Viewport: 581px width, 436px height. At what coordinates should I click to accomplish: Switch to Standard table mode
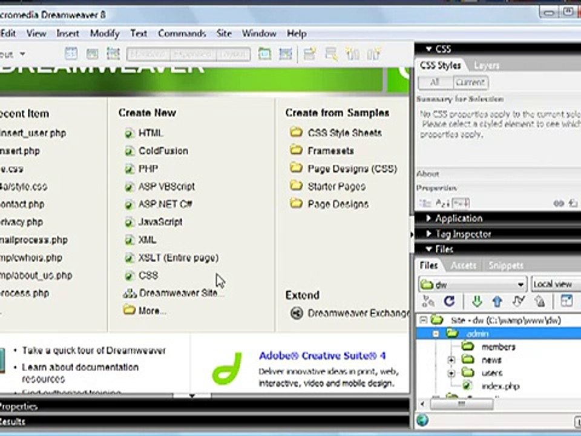coord(148,54)
